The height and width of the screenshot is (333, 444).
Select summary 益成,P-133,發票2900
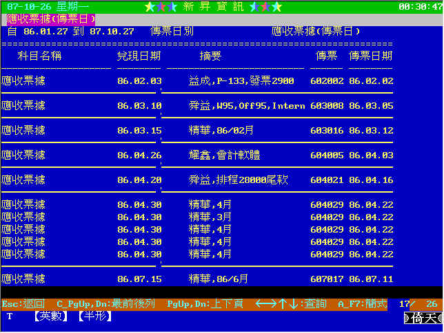pyautogui.click(x=241, y=81)
